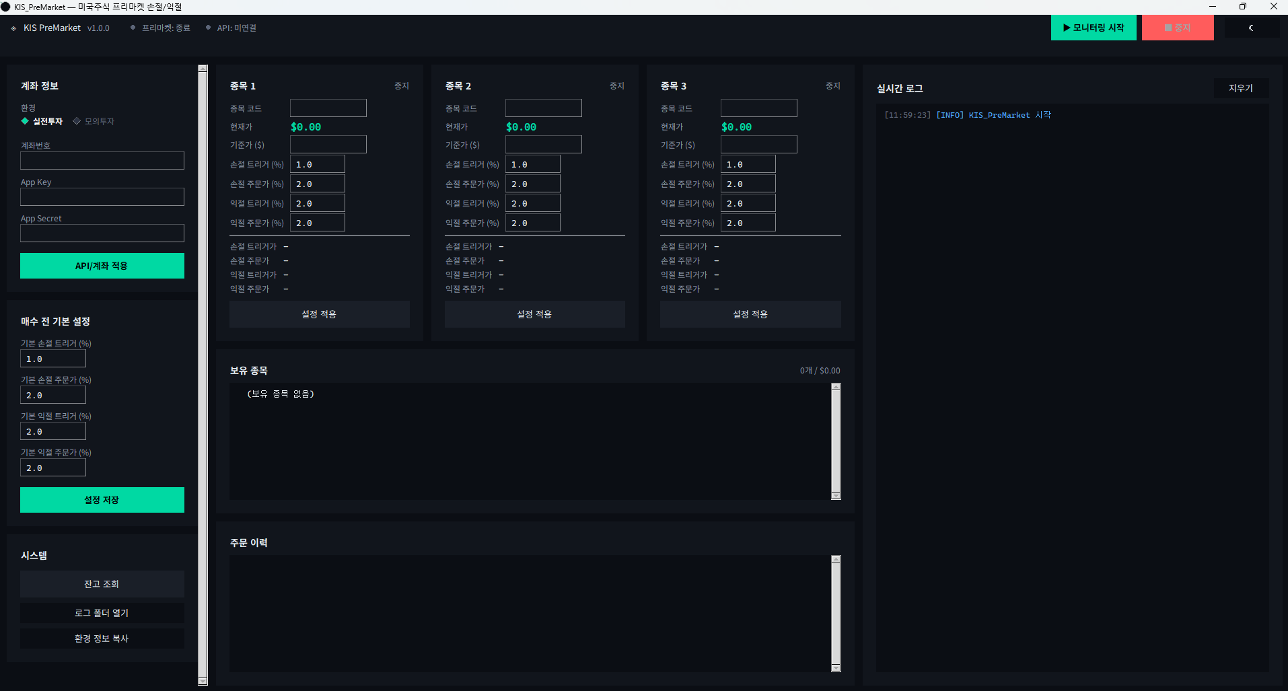Edit 종목 3 익절 주문가 (%) value
This screenshot has width=1288, height=691.
click(748, 223)
